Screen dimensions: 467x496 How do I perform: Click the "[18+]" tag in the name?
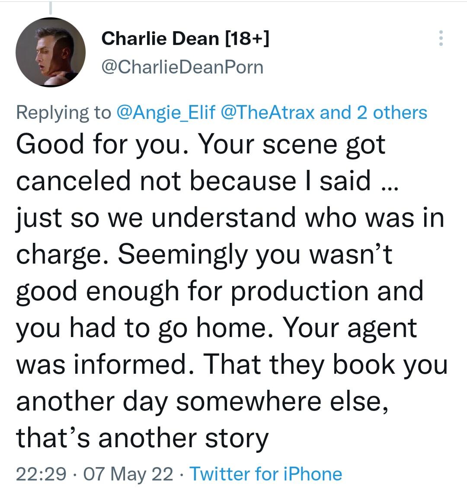coord(247,39)
